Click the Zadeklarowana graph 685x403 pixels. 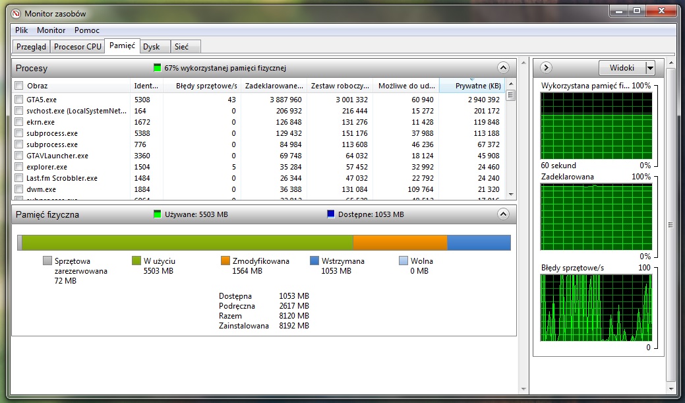coord(596,217)
